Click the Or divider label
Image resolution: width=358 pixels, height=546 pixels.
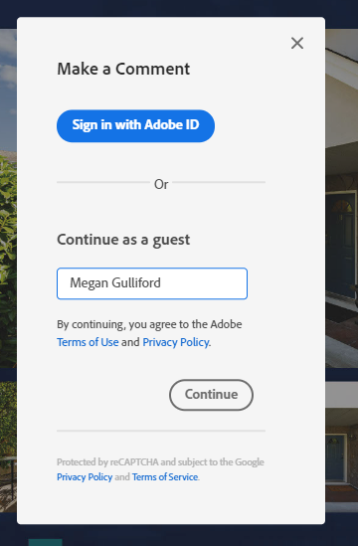tap(161, 184)
